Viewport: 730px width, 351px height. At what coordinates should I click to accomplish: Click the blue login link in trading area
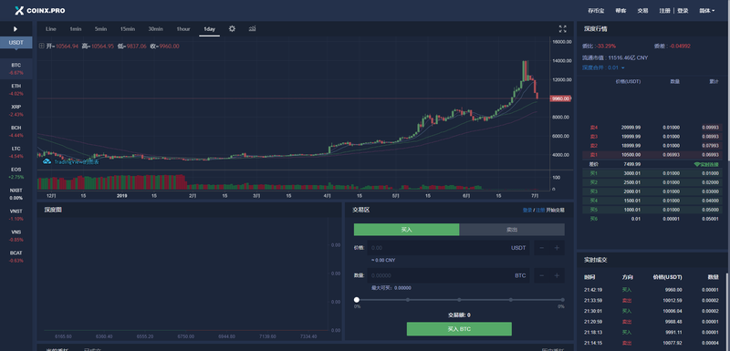[x=527, y=210]
